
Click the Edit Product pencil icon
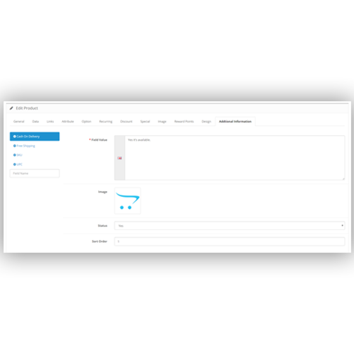pyautogui.click(x=11, y=108)
